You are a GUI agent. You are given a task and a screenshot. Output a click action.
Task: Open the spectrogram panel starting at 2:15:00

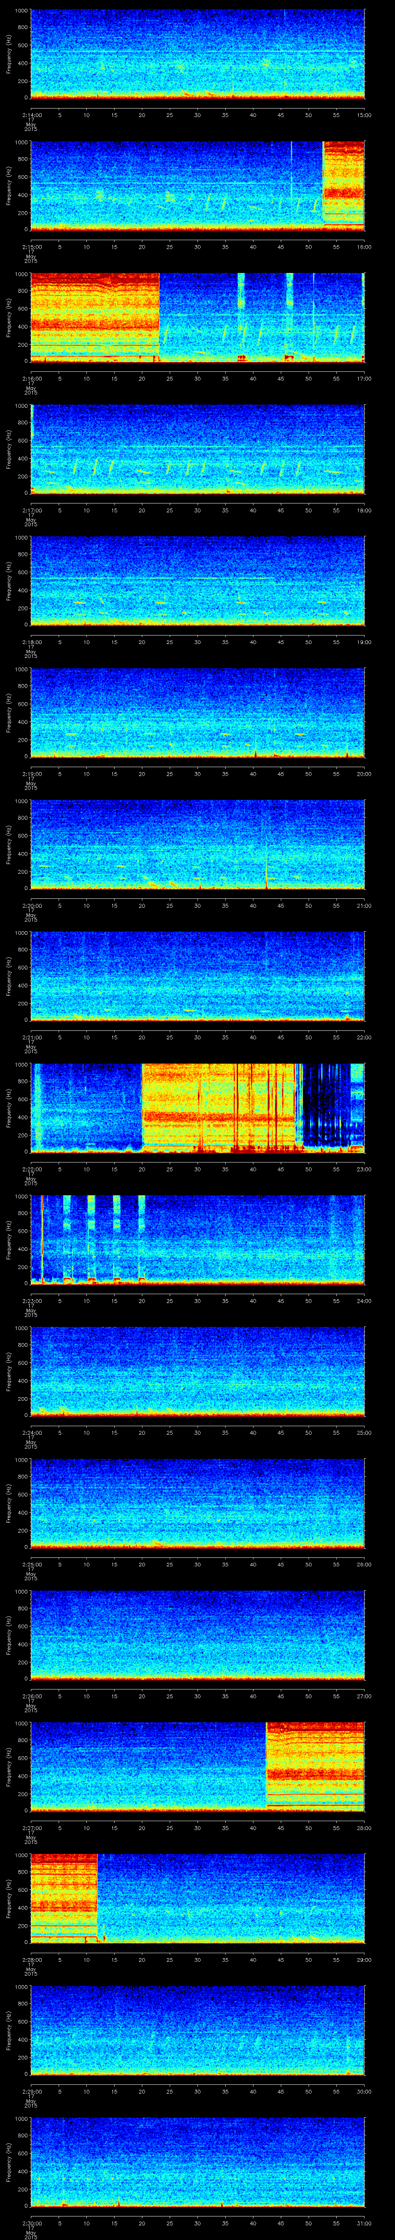[198, 185]
